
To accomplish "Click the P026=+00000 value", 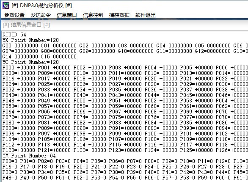I will pyautogui.click(x=90, y=84).
